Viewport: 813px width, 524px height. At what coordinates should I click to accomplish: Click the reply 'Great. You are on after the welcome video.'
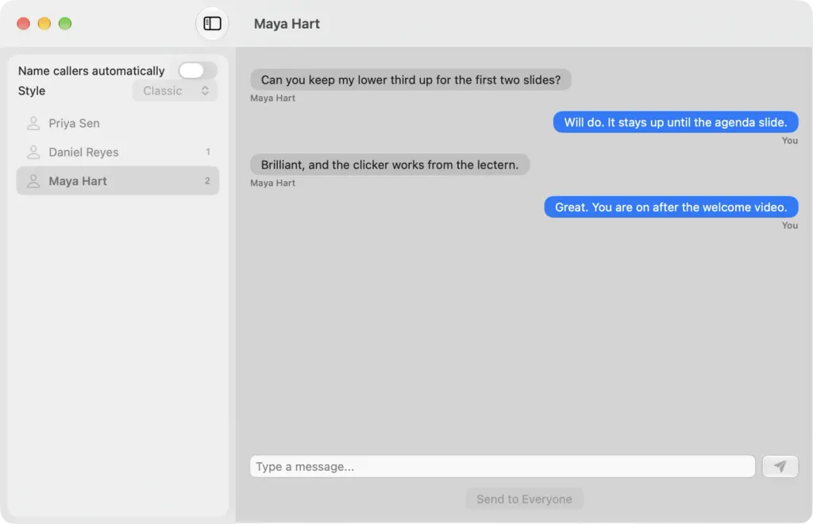(671, 207)
